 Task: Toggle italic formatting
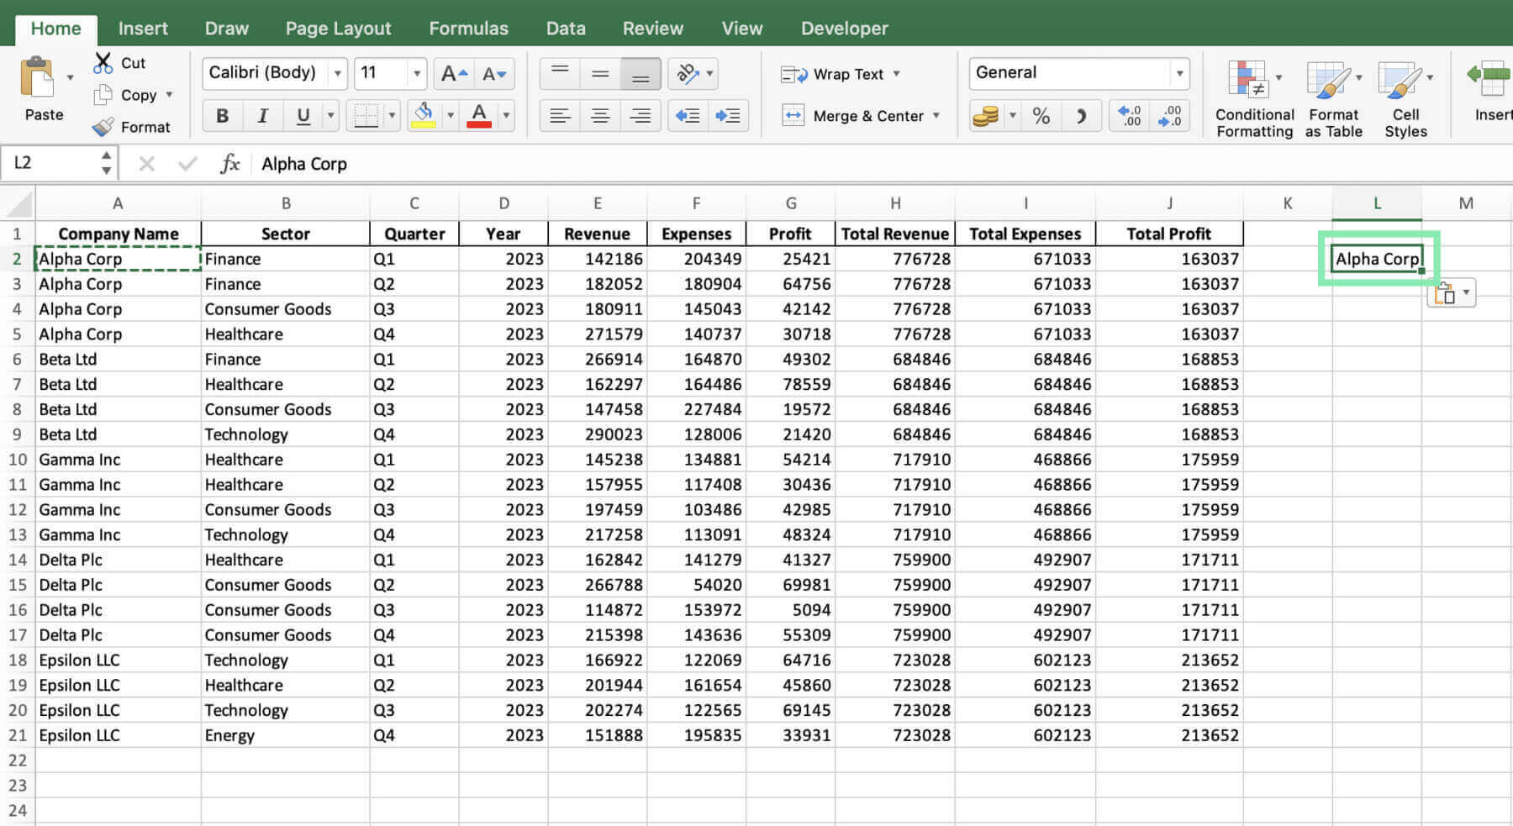pyautogui.click(x=263, y=115)
